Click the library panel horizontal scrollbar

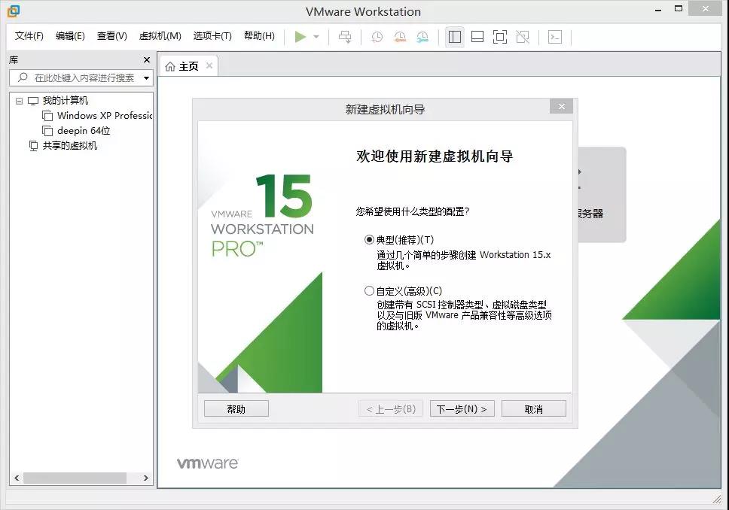75,478
